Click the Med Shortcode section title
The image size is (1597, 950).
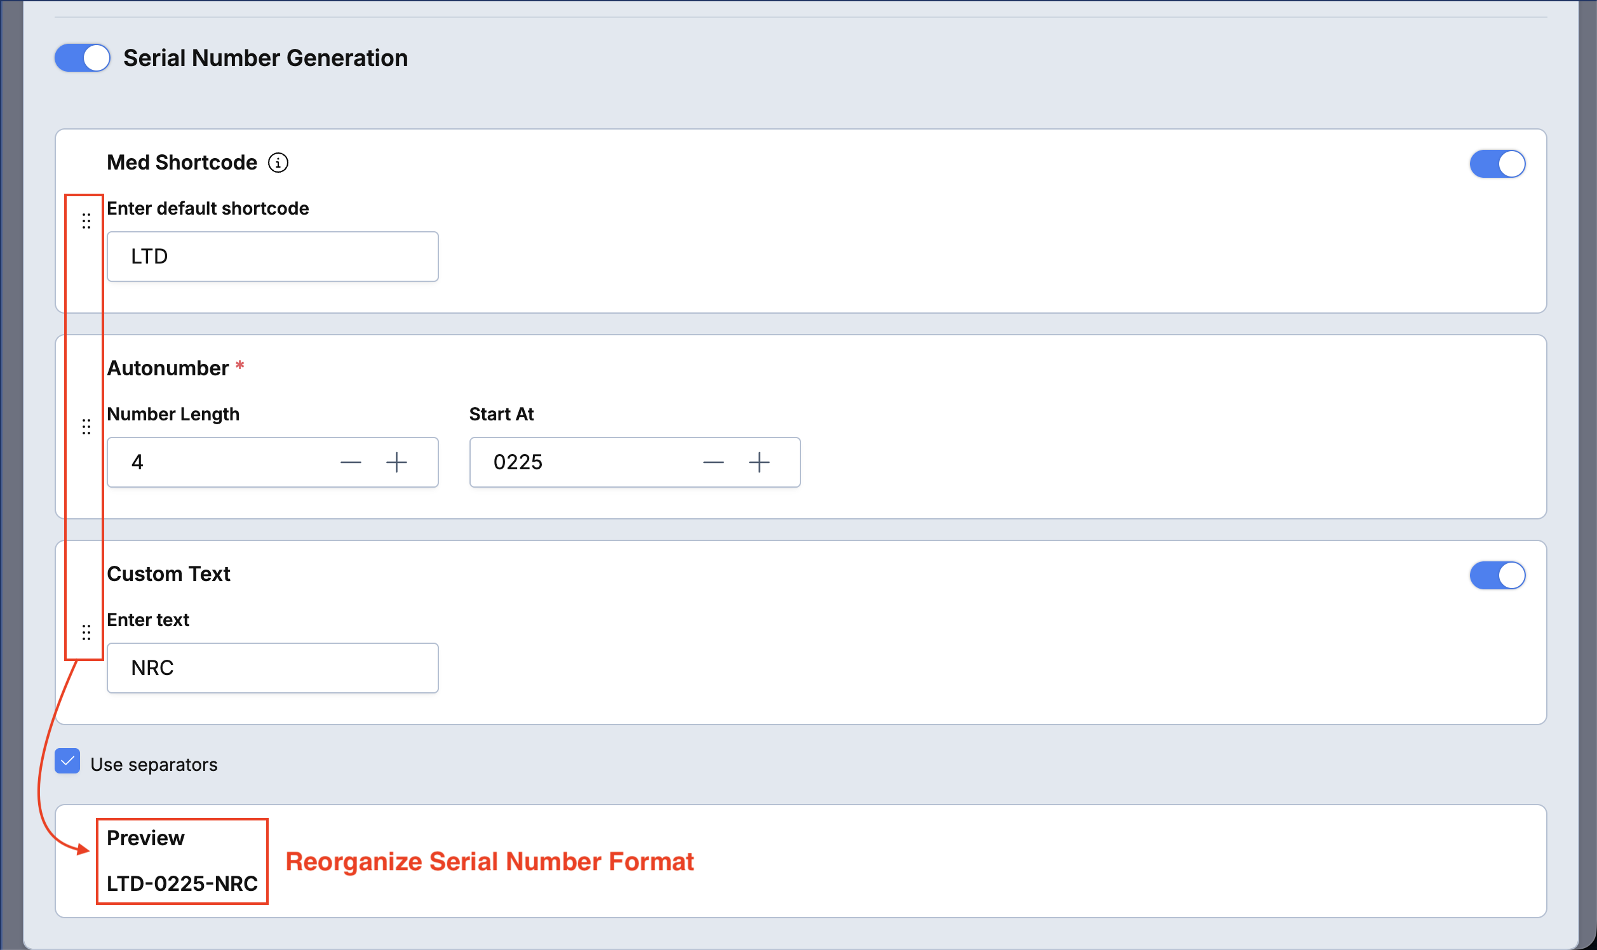click(x=182, y=163)
